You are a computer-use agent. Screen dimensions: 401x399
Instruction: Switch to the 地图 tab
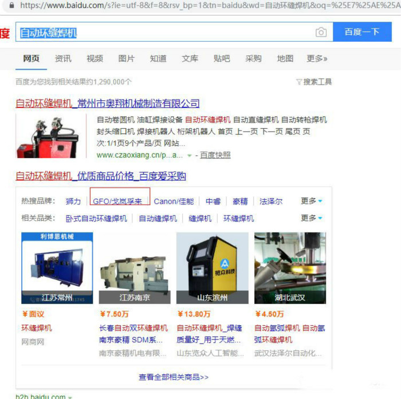click(285, 58)
